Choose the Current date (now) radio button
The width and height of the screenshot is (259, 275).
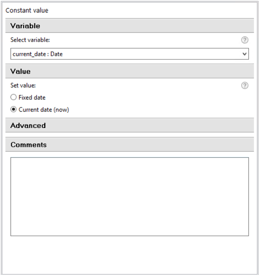(x=13, y=110)
